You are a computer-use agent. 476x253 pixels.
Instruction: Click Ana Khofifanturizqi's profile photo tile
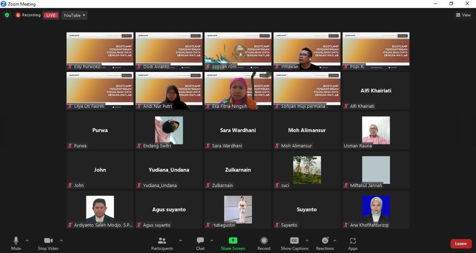coord(376,209)
